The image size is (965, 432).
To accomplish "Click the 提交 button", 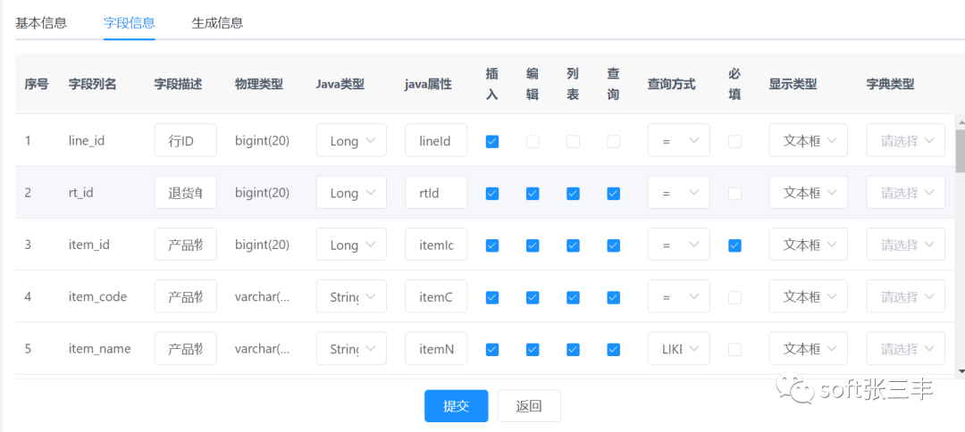I will tap(456, 405).
